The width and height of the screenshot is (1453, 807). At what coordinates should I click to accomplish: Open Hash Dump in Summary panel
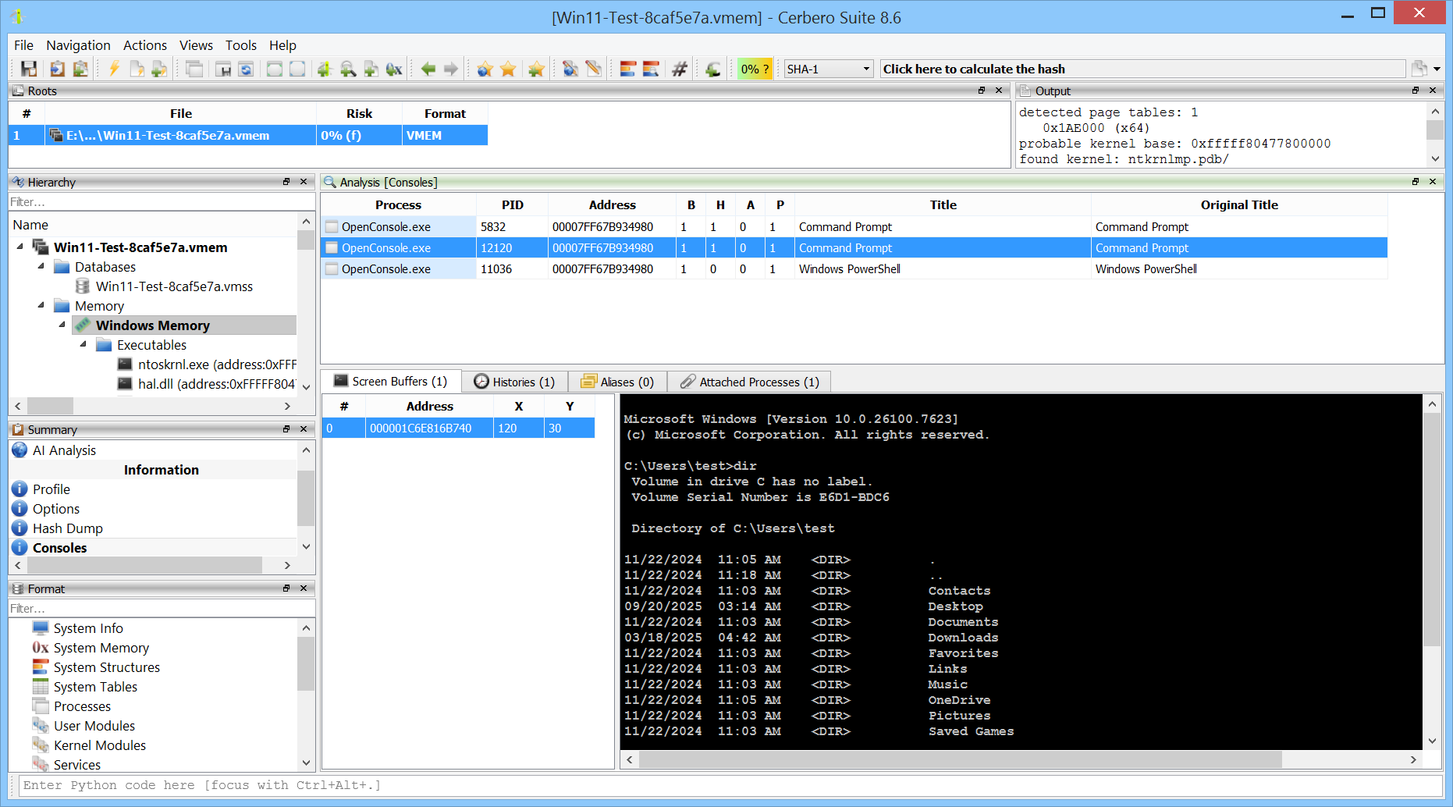click(x=67, y=528)
